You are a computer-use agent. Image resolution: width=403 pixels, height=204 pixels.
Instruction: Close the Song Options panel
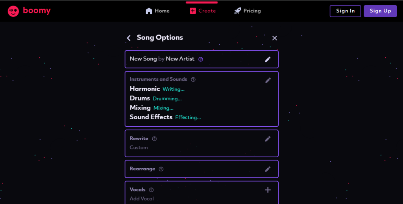(275, 38)
